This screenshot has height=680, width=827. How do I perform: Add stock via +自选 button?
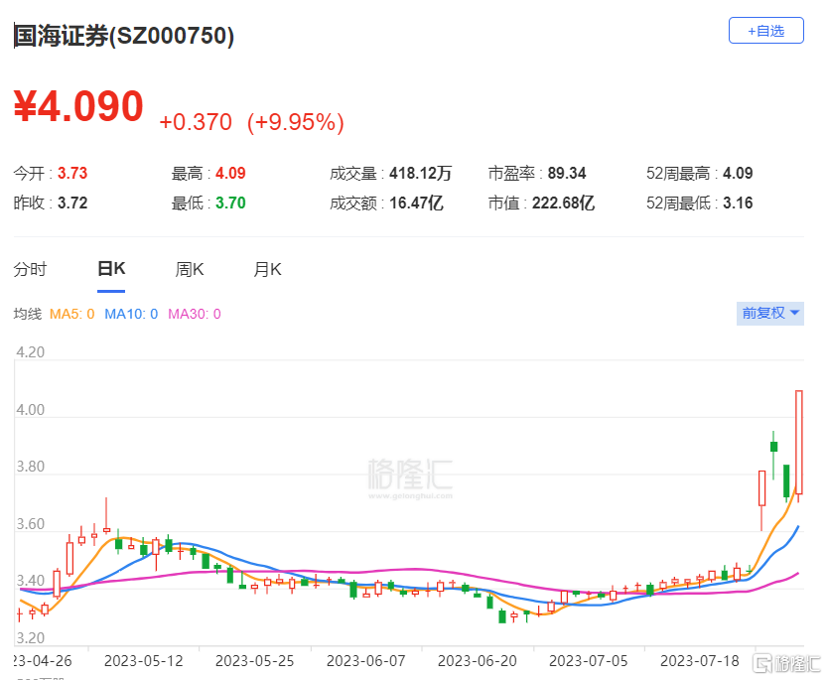click(x=765, y=31)
